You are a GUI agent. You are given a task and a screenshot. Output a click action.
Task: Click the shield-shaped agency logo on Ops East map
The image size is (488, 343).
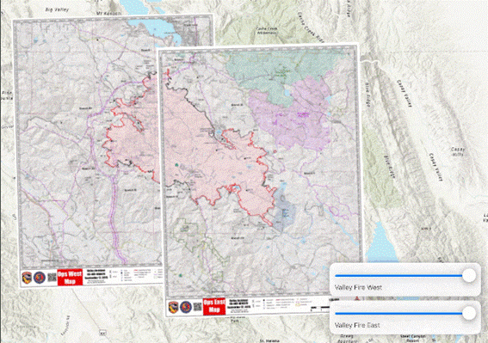click(x=173, y=307)
